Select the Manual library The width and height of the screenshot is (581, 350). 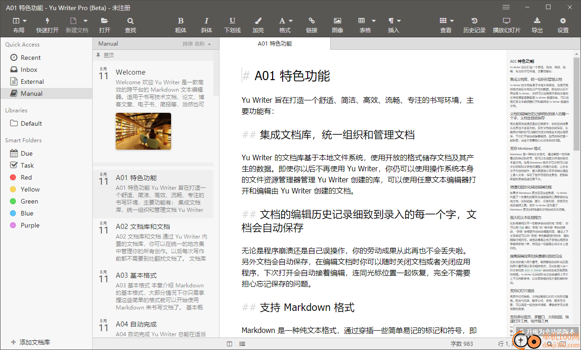tap(46, 93)
